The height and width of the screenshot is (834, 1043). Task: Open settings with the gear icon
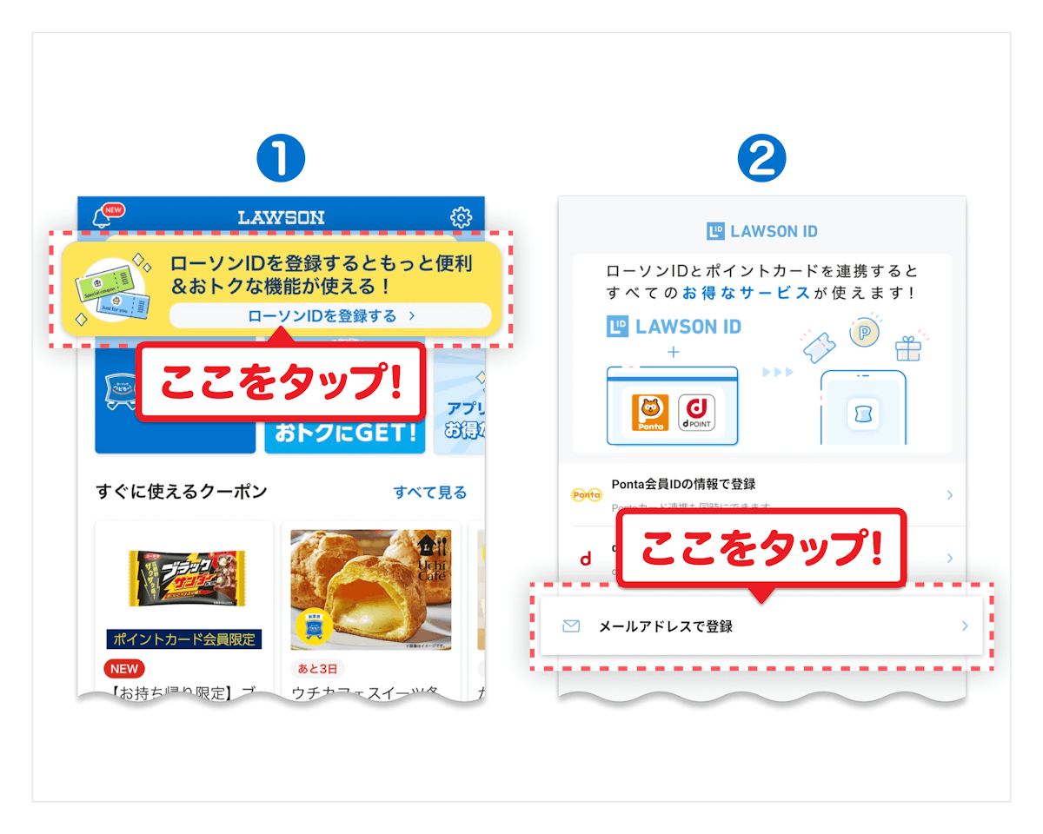point(461,217)
